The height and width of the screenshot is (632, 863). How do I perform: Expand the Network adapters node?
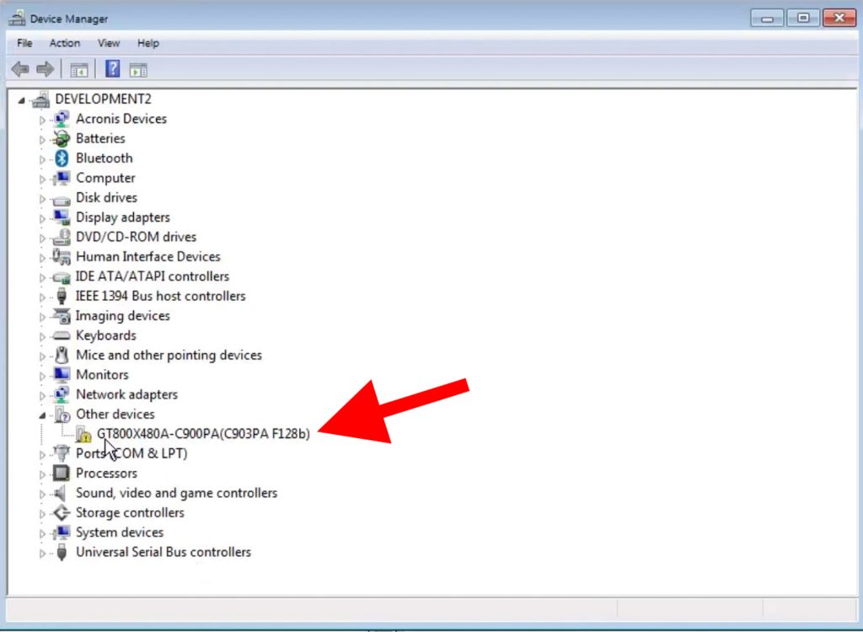pyautogui.click(x=42, y=394)
